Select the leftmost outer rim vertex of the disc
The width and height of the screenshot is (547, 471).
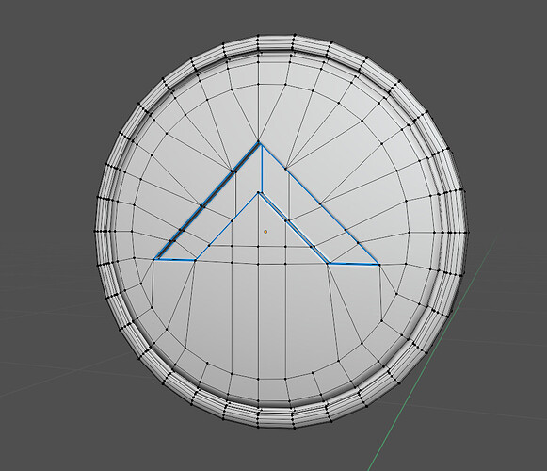tap(95, 231)
